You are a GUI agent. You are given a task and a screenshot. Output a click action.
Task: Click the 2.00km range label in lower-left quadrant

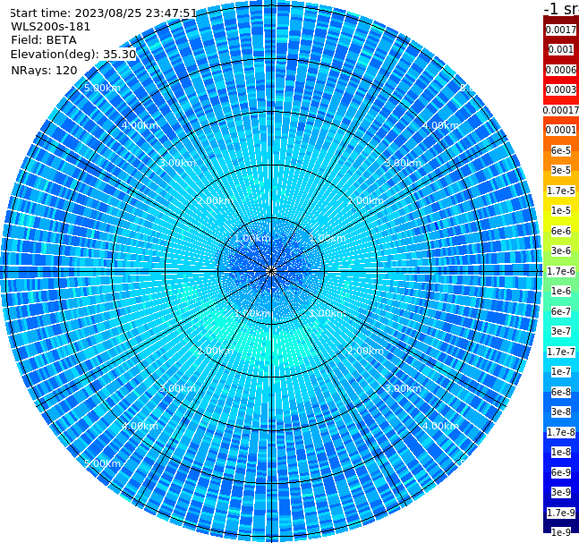point(216,351)
